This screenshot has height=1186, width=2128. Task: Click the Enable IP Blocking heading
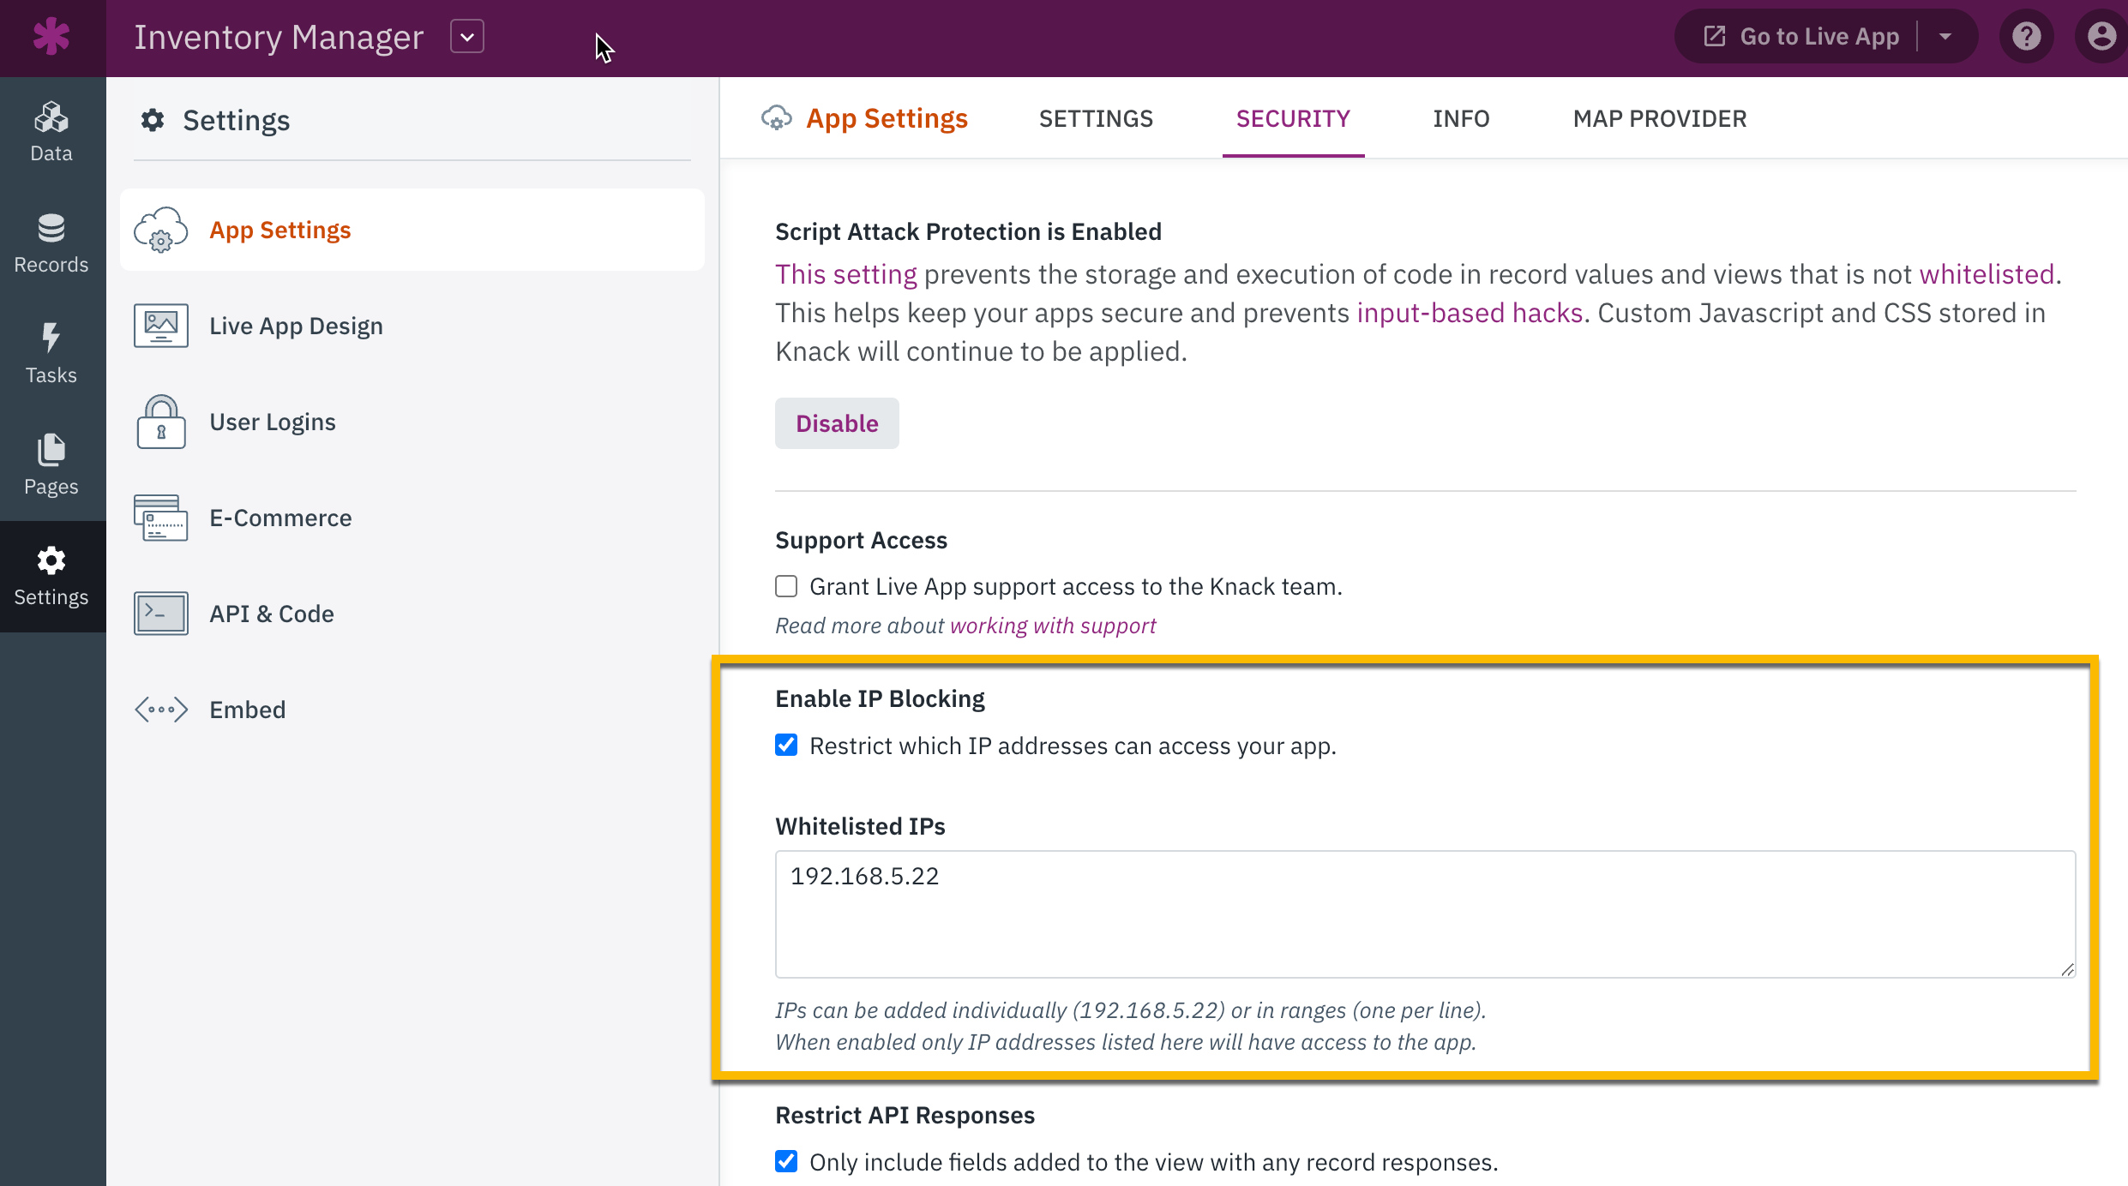pos(880,698)
